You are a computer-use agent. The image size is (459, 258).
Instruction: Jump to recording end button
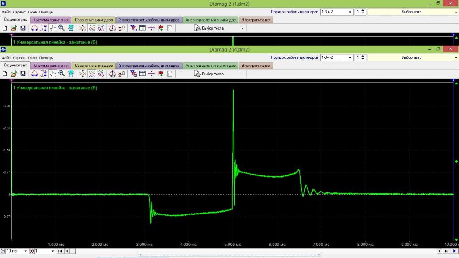tap(446, 251)
